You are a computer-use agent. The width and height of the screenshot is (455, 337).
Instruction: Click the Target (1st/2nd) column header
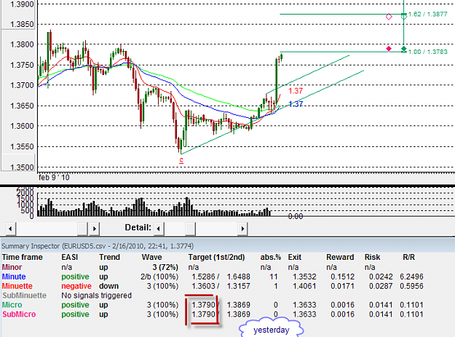(x=216, y=257)
